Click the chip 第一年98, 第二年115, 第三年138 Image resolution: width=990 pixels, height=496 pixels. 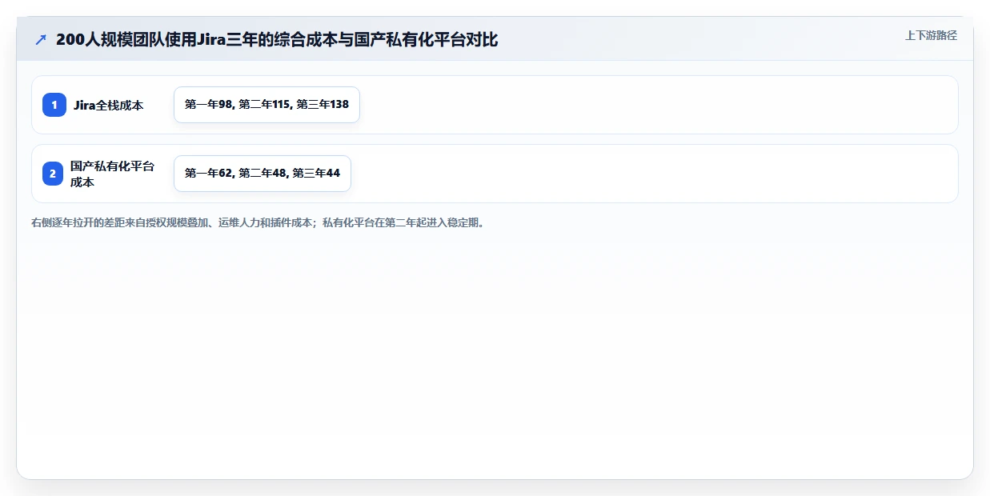267,105
